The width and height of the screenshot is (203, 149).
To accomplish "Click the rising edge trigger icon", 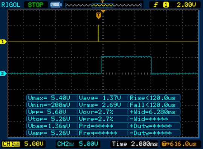I will point(156,5).
